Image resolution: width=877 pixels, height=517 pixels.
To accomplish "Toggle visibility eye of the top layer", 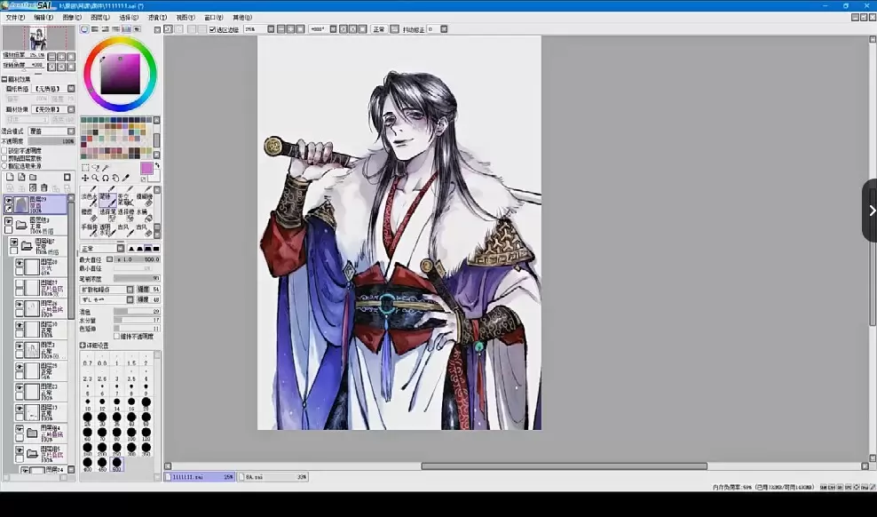I will [9, 200].
